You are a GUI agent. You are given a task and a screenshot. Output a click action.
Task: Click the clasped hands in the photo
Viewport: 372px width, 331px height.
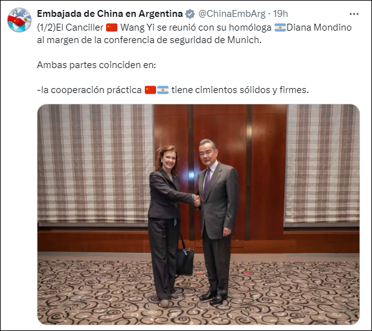[x=197, y=201]
